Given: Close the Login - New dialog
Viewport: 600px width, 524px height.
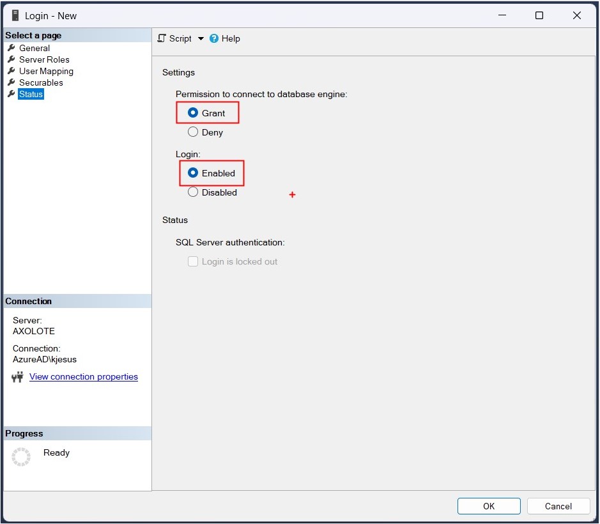Looking at the screenshot, I should [x=576, y=15].
